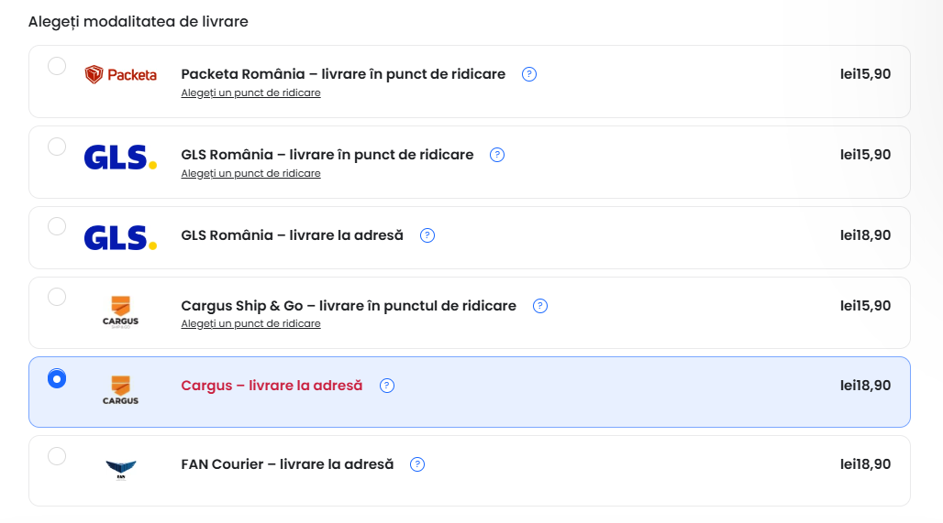Choose a pickup point under Packeta România
Screen dimensions: 943x523
[250, 93]
